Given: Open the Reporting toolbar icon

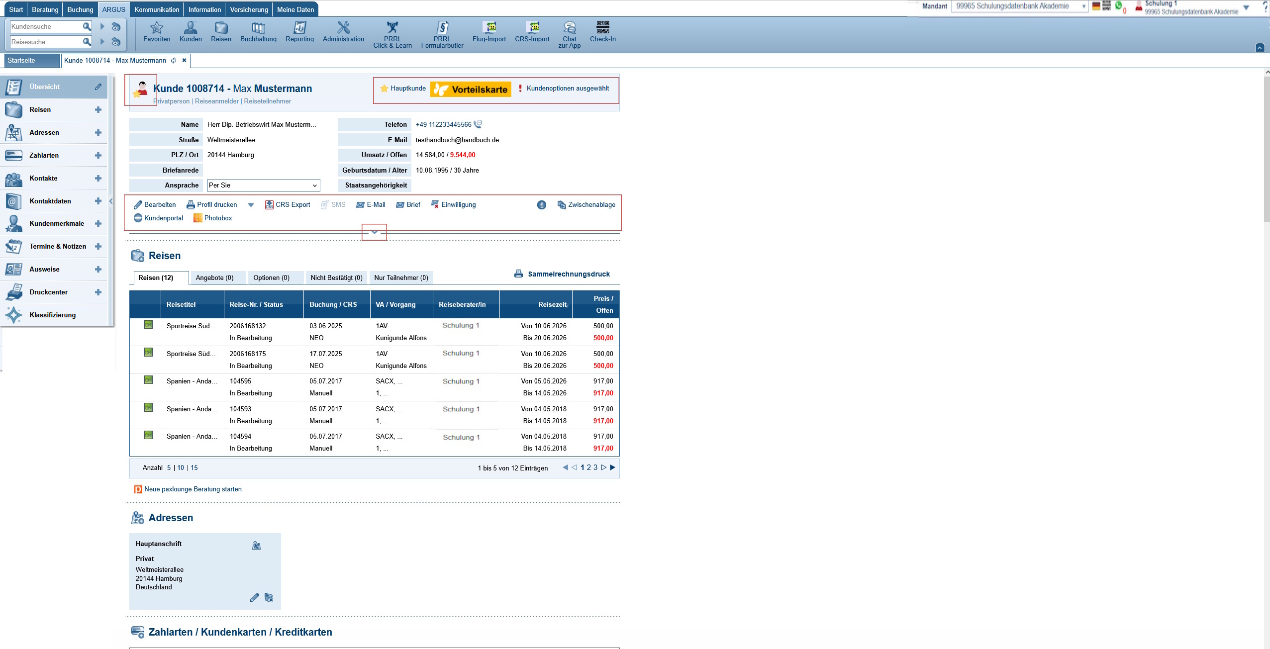Looking at the screenshot, I should pyautogui.click(x=299, y=27).
